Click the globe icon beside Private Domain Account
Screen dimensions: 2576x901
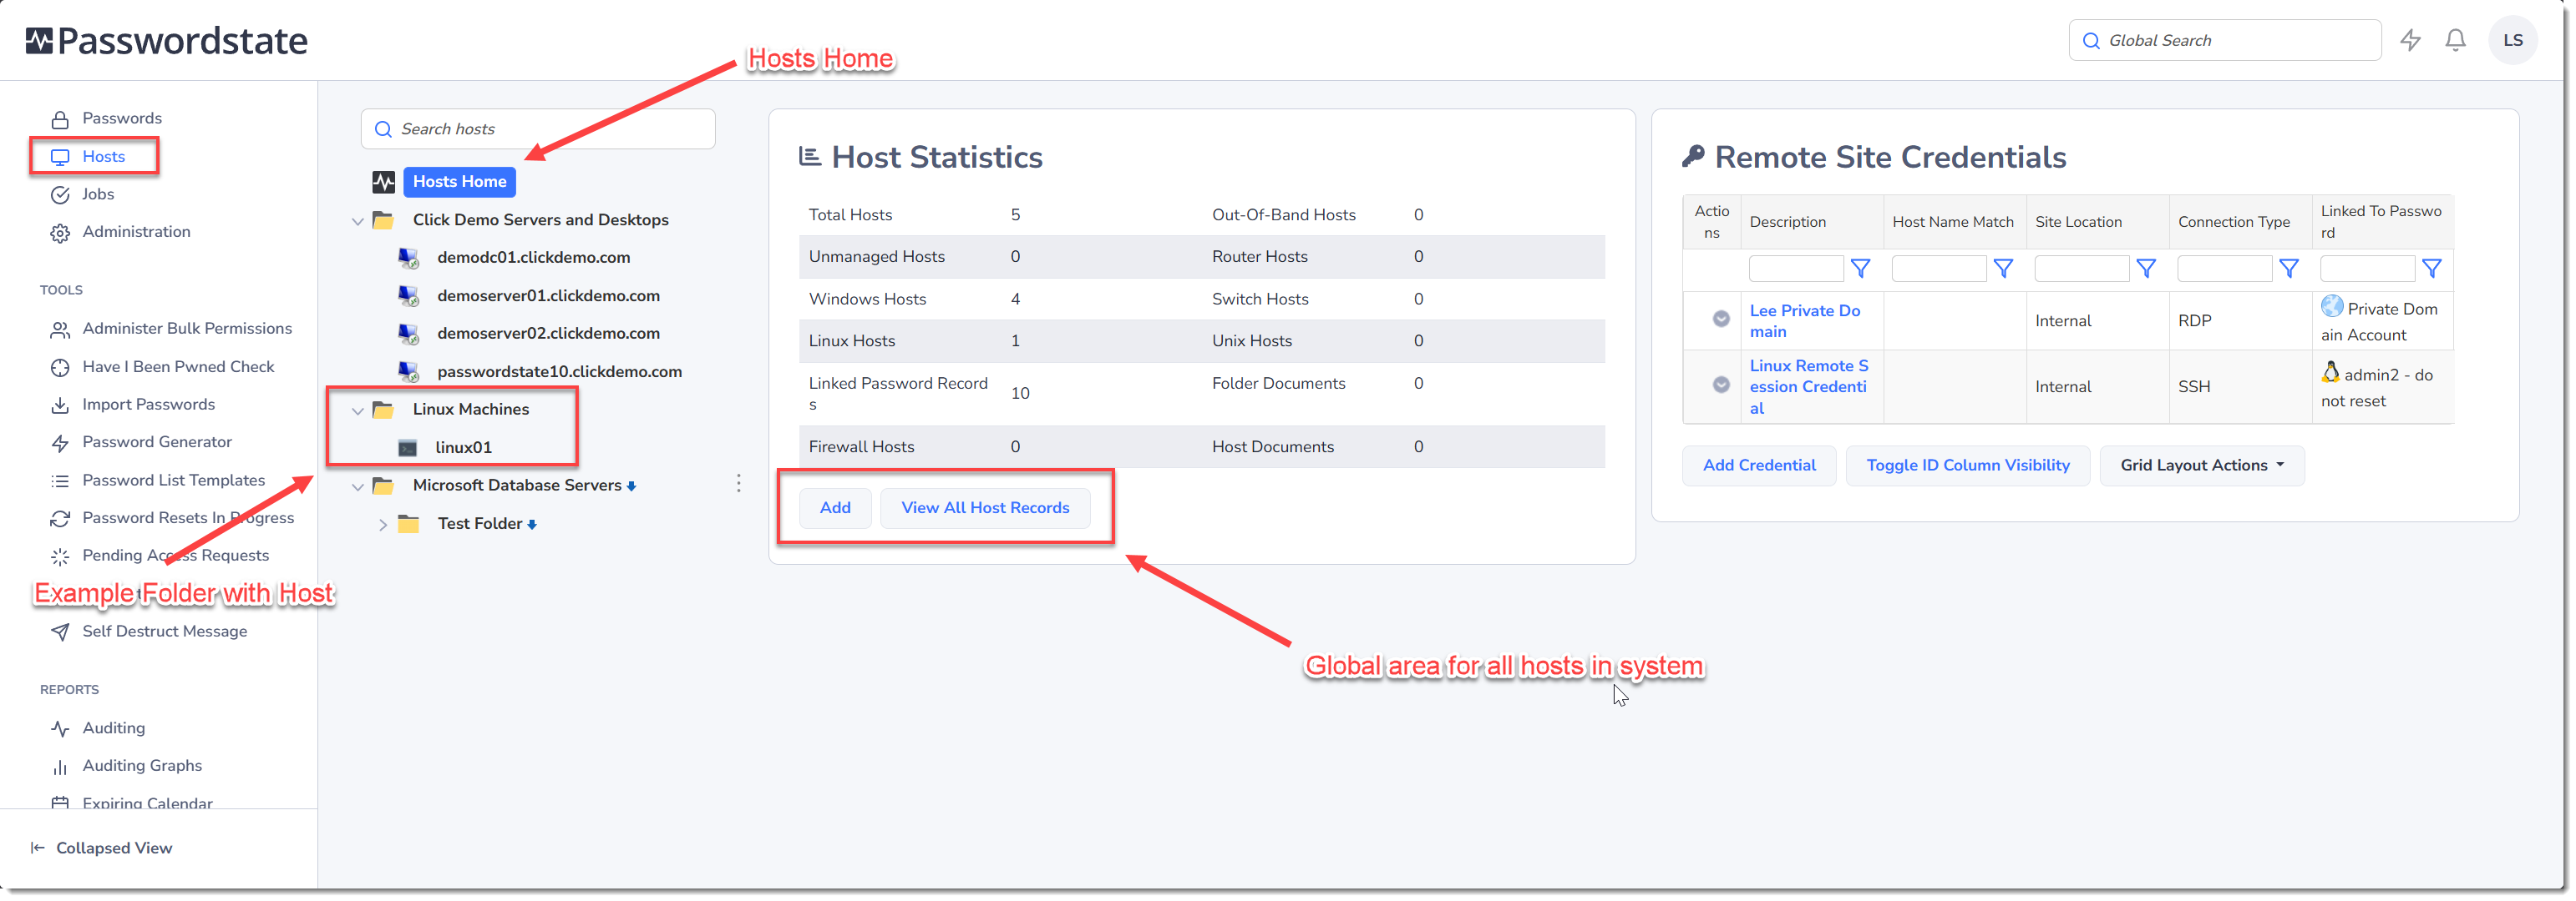2332,307
